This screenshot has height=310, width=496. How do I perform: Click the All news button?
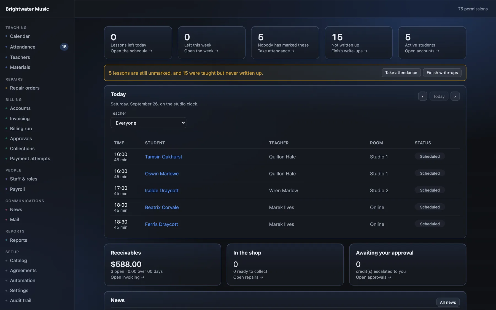pyautogui.click(x=448, y=302)
